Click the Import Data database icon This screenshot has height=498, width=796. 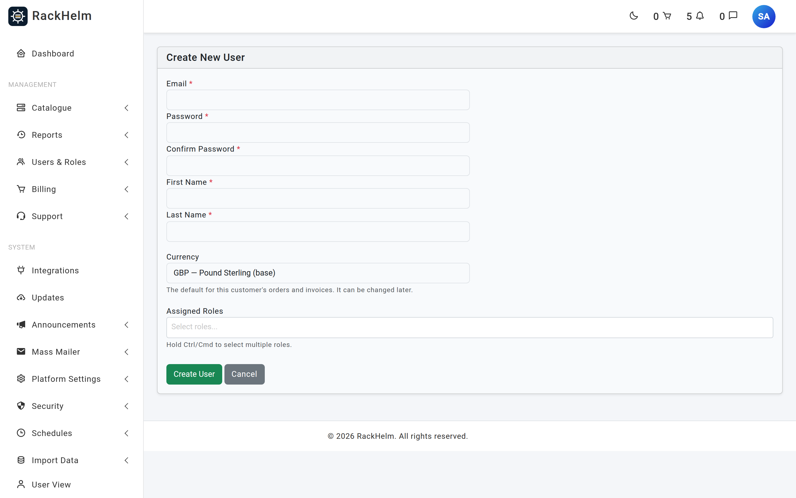(21, 460)
